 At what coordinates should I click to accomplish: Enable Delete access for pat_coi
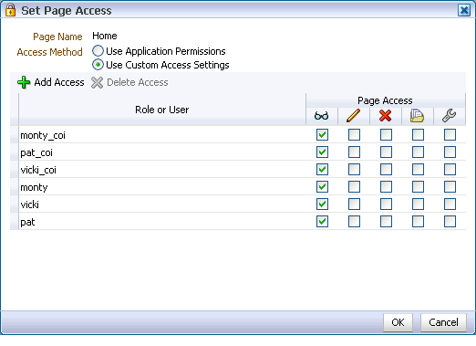point(386,152)
